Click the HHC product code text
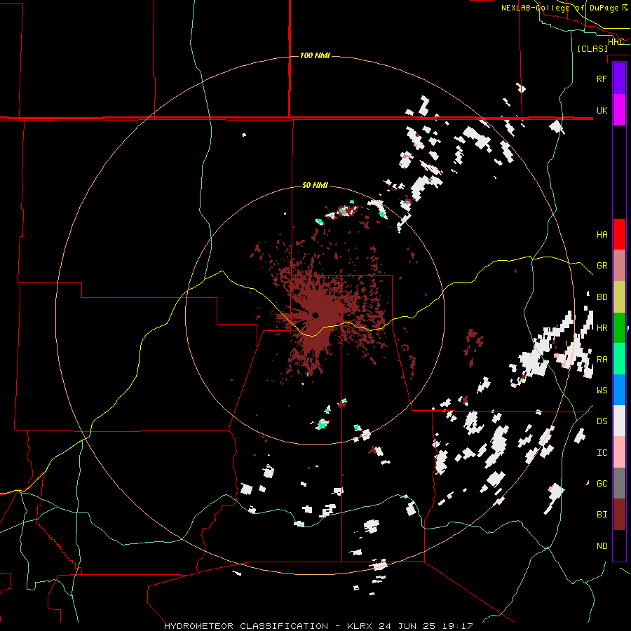The width and height of the screenshot is (631, 631). pos(616,42)
